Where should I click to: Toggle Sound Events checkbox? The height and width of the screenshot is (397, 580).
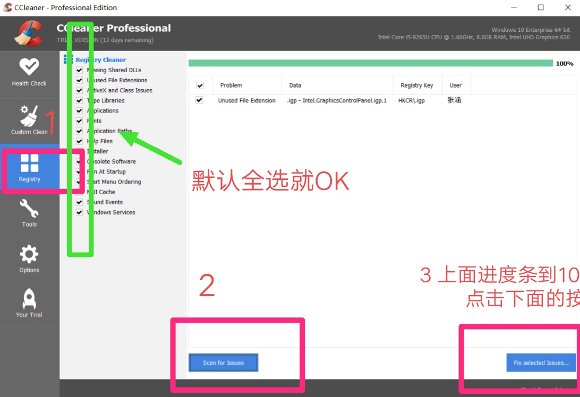click(x=79, y=202)
